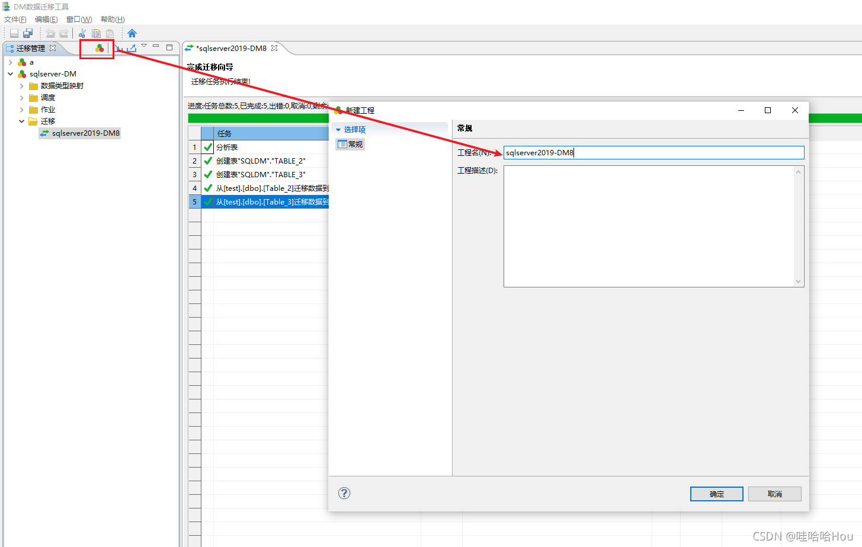The width and height of the screenshot is (862, 547).
Task: Click the green check mark in row 4
Action: point(208,188)
